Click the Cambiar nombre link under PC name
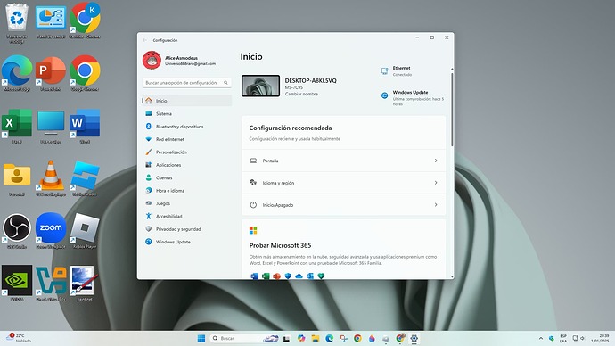Image resolution: width=615 pixels, height=346 pixels. pyautogui.click(x=301, y=95)
